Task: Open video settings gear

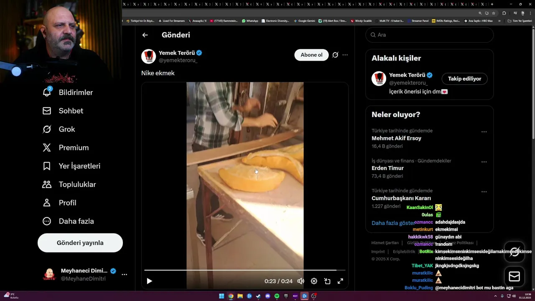Action: point(314,281)
